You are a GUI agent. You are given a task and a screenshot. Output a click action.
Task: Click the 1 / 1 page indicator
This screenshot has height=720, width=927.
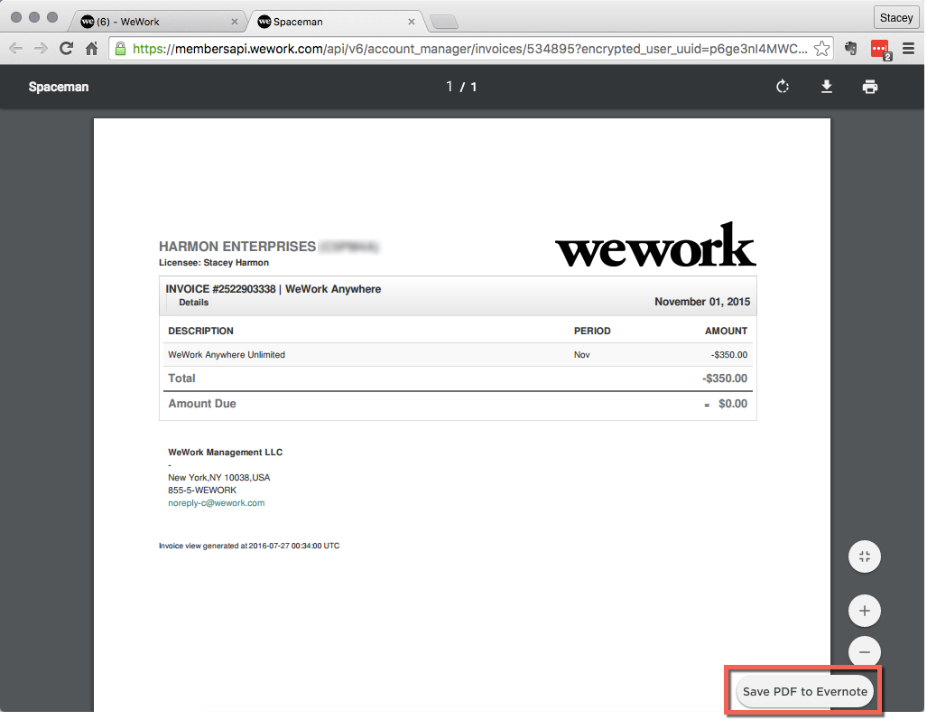pyautogui.click(x=462, y=87)
